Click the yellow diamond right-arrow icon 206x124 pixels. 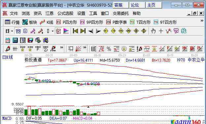pyautogui.click(x=113, y=31)
